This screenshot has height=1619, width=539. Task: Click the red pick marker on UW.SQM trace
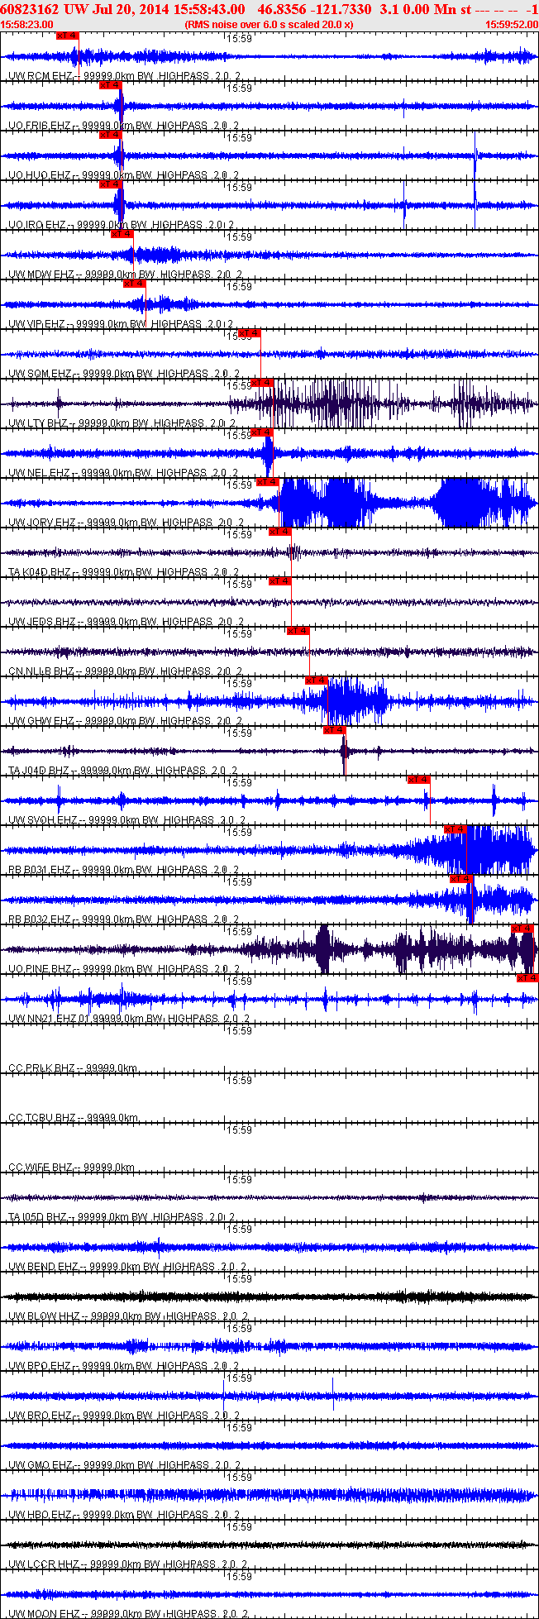[x=249, y=333]
